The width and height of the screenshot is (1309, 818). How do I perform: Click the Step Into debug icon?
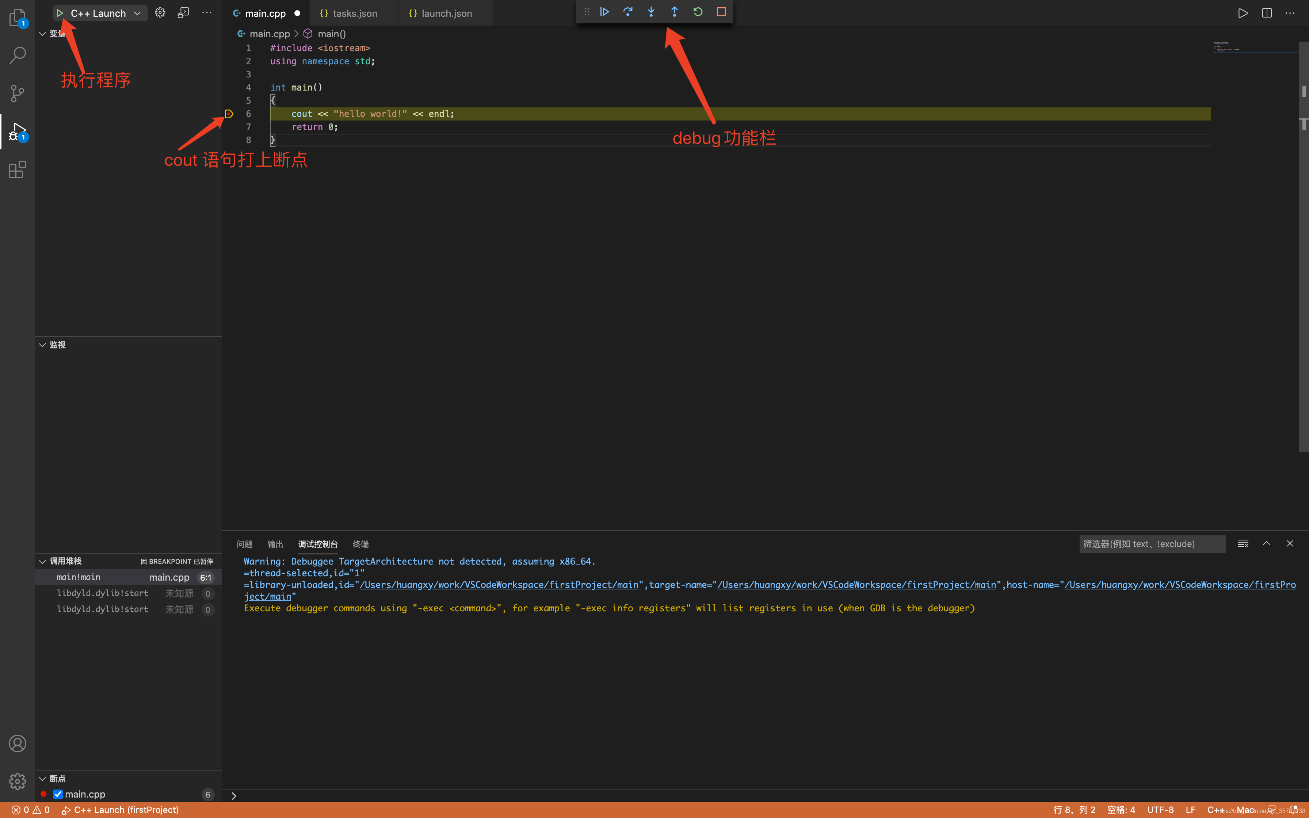point(651,12)
